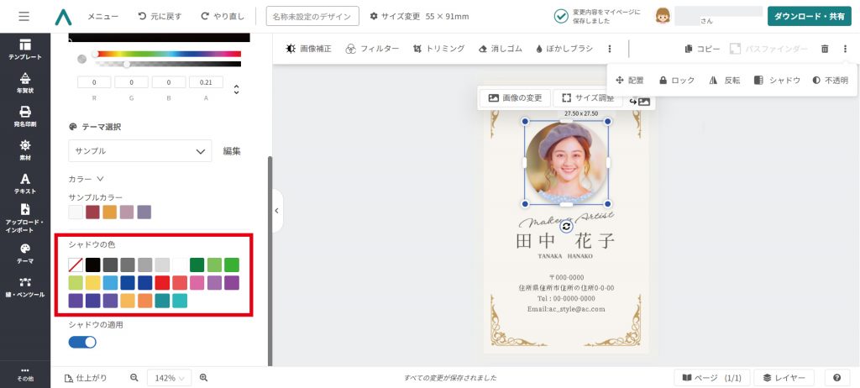
Task: Select the 素材 sidebar icon
Action: (25, 149)
